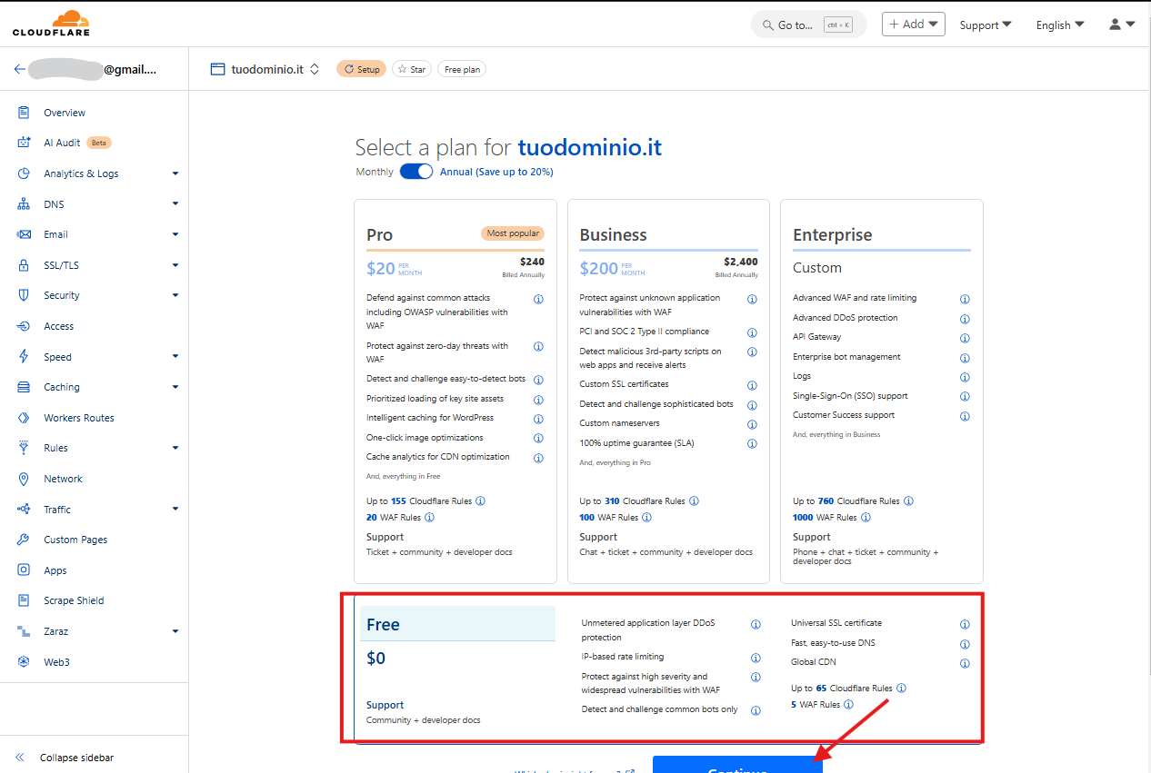Image resolution: width=1151 pixels, height=773 pixels.
Task: Click the DNS network icon
Action: (25, 204)
